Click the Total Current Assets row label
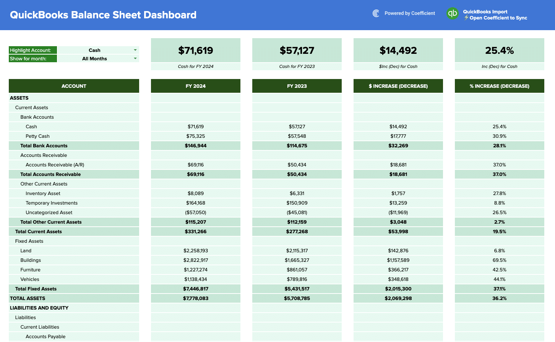The width and height of the screenshot is (555, 342). [38, 232]
